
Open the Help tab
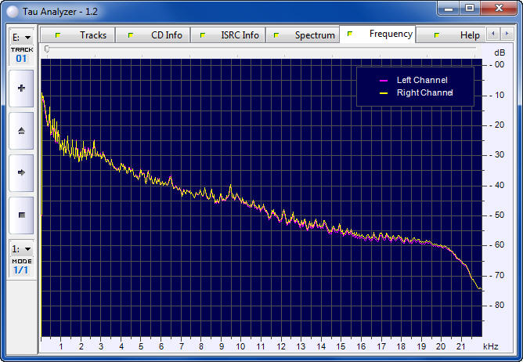tap(457, 35)
